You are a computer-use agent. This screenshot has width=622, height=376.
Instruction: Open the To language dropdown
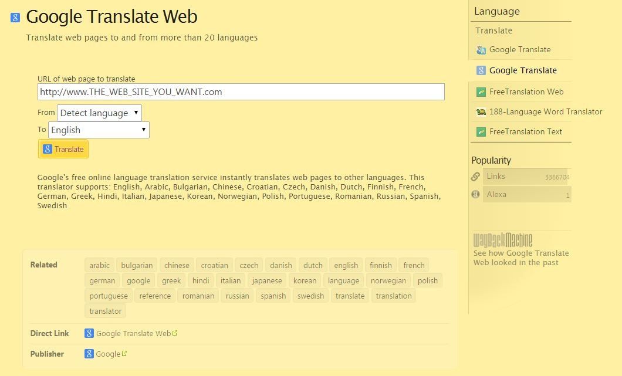click(99, 130)
